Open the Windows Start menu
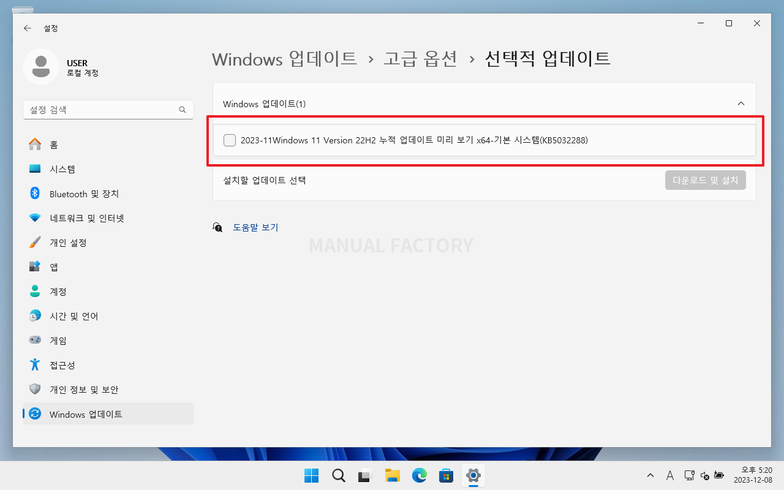Viewport: 784px width, 490px height. 311,475
